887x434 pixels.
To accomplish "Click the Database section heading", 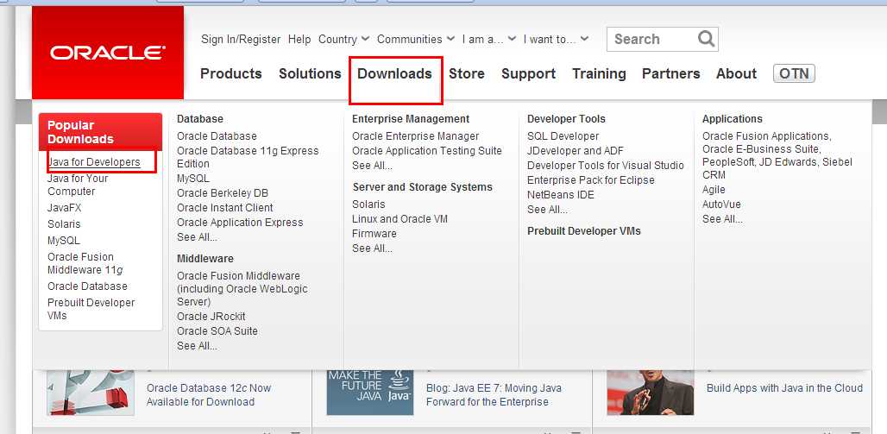I will pos(199,119).
